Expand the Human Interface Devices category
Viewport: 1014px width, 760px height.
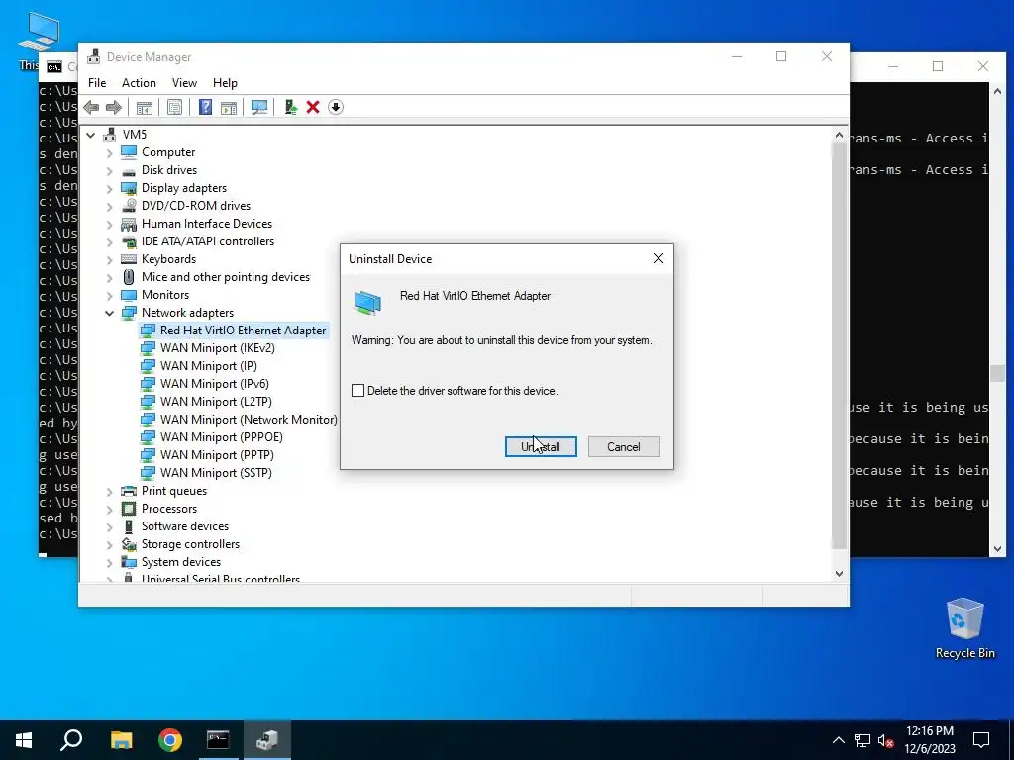point(109,224)
